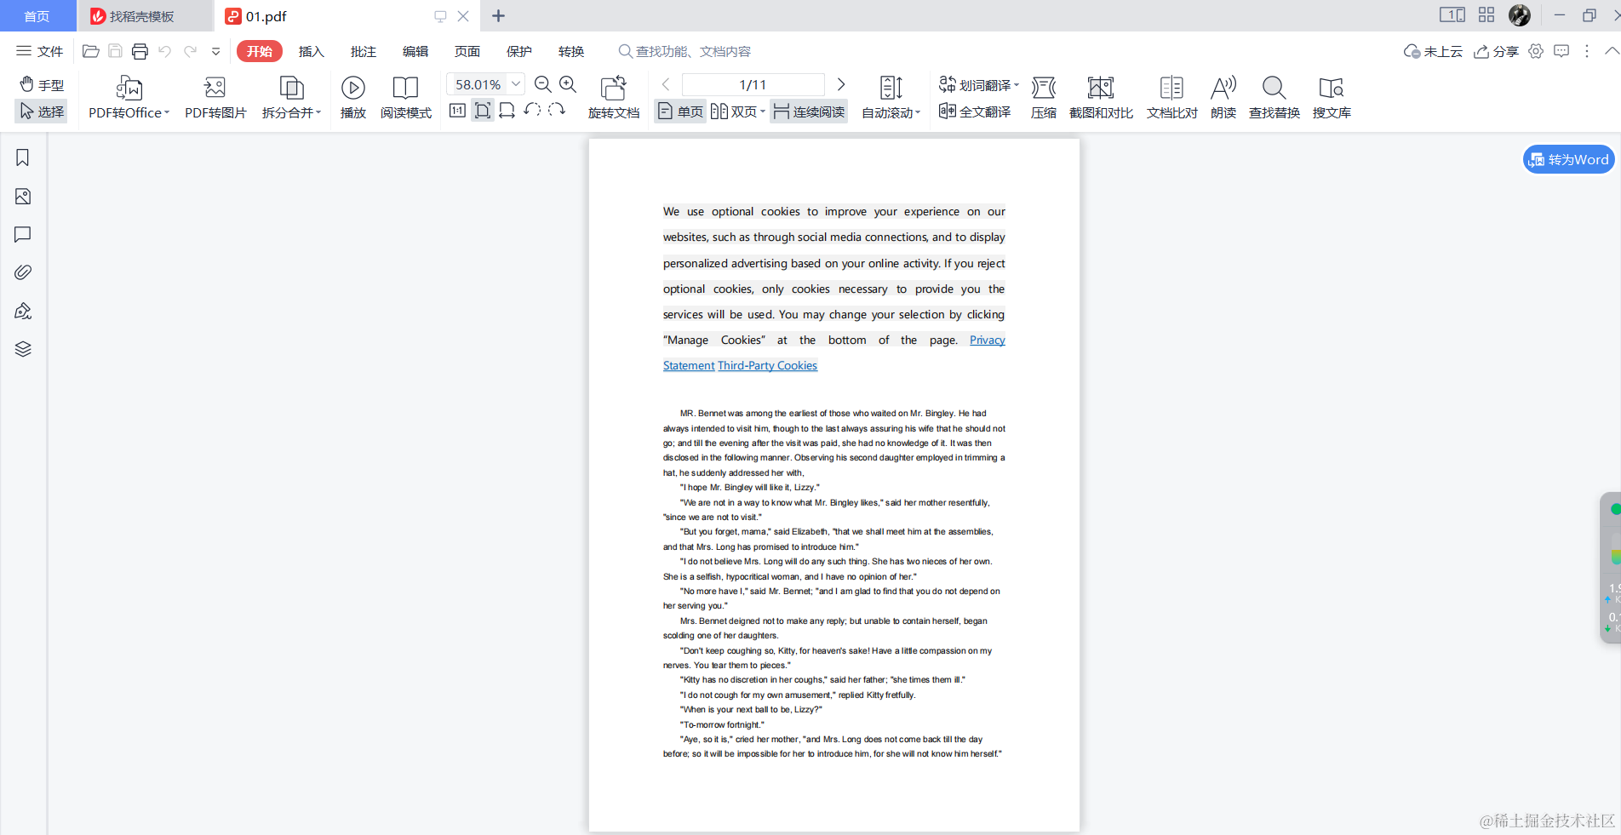Start 朗读 read-aloud mode

pos(1223,95)
